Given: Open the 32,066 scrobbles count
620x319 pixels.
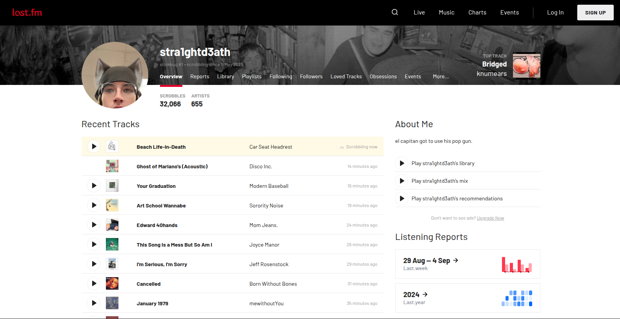Looking at the screenshot, I should coord(170,104).
